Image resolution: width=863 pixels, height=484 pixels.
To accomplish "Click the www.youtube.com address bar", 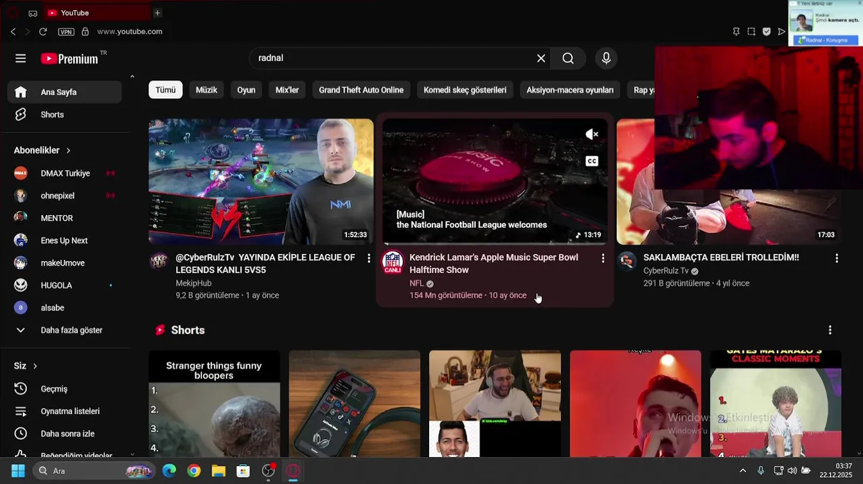I will point(130,32).
